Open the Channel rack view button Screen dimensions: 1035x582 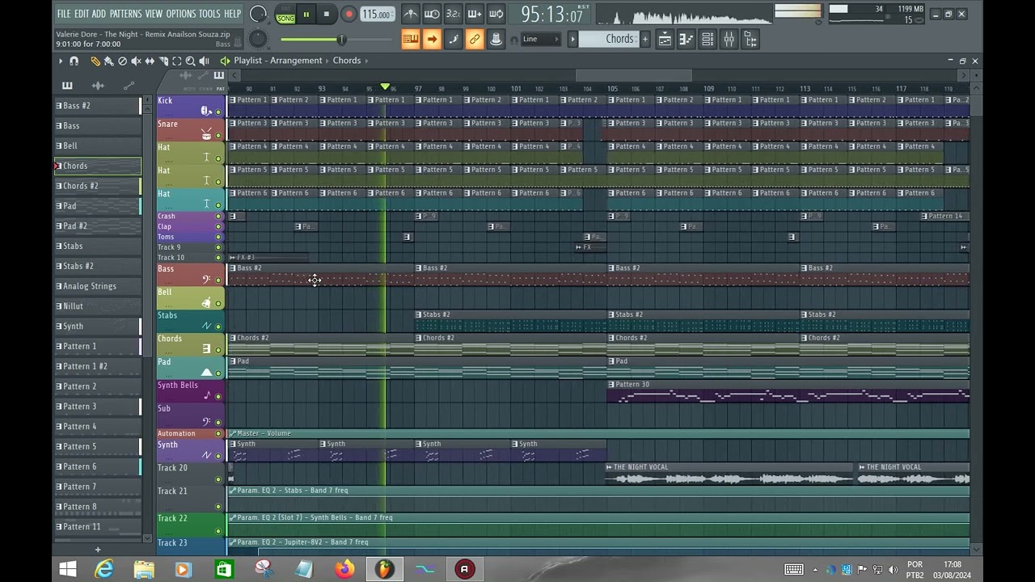(x=708, y=39)
